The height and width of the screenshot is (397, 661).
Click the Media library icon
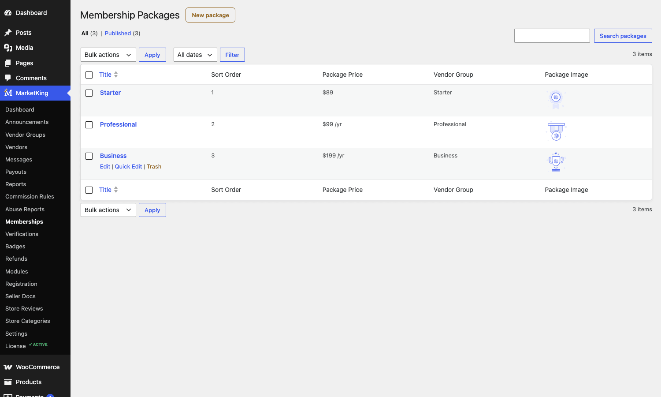tap(8, 48)
